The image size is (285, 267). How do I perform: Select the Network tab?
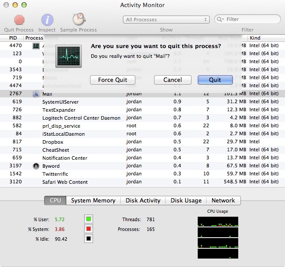[x=223, y=200]
